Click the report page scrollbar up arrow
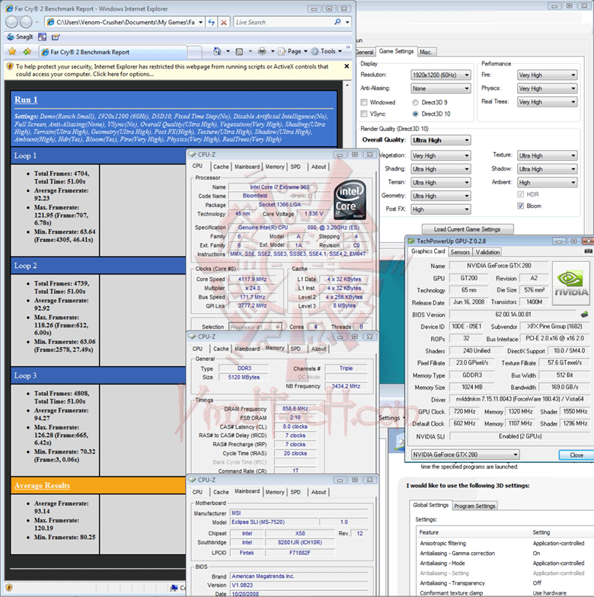This screenshot has height=597, width=594. coord(347,85)
